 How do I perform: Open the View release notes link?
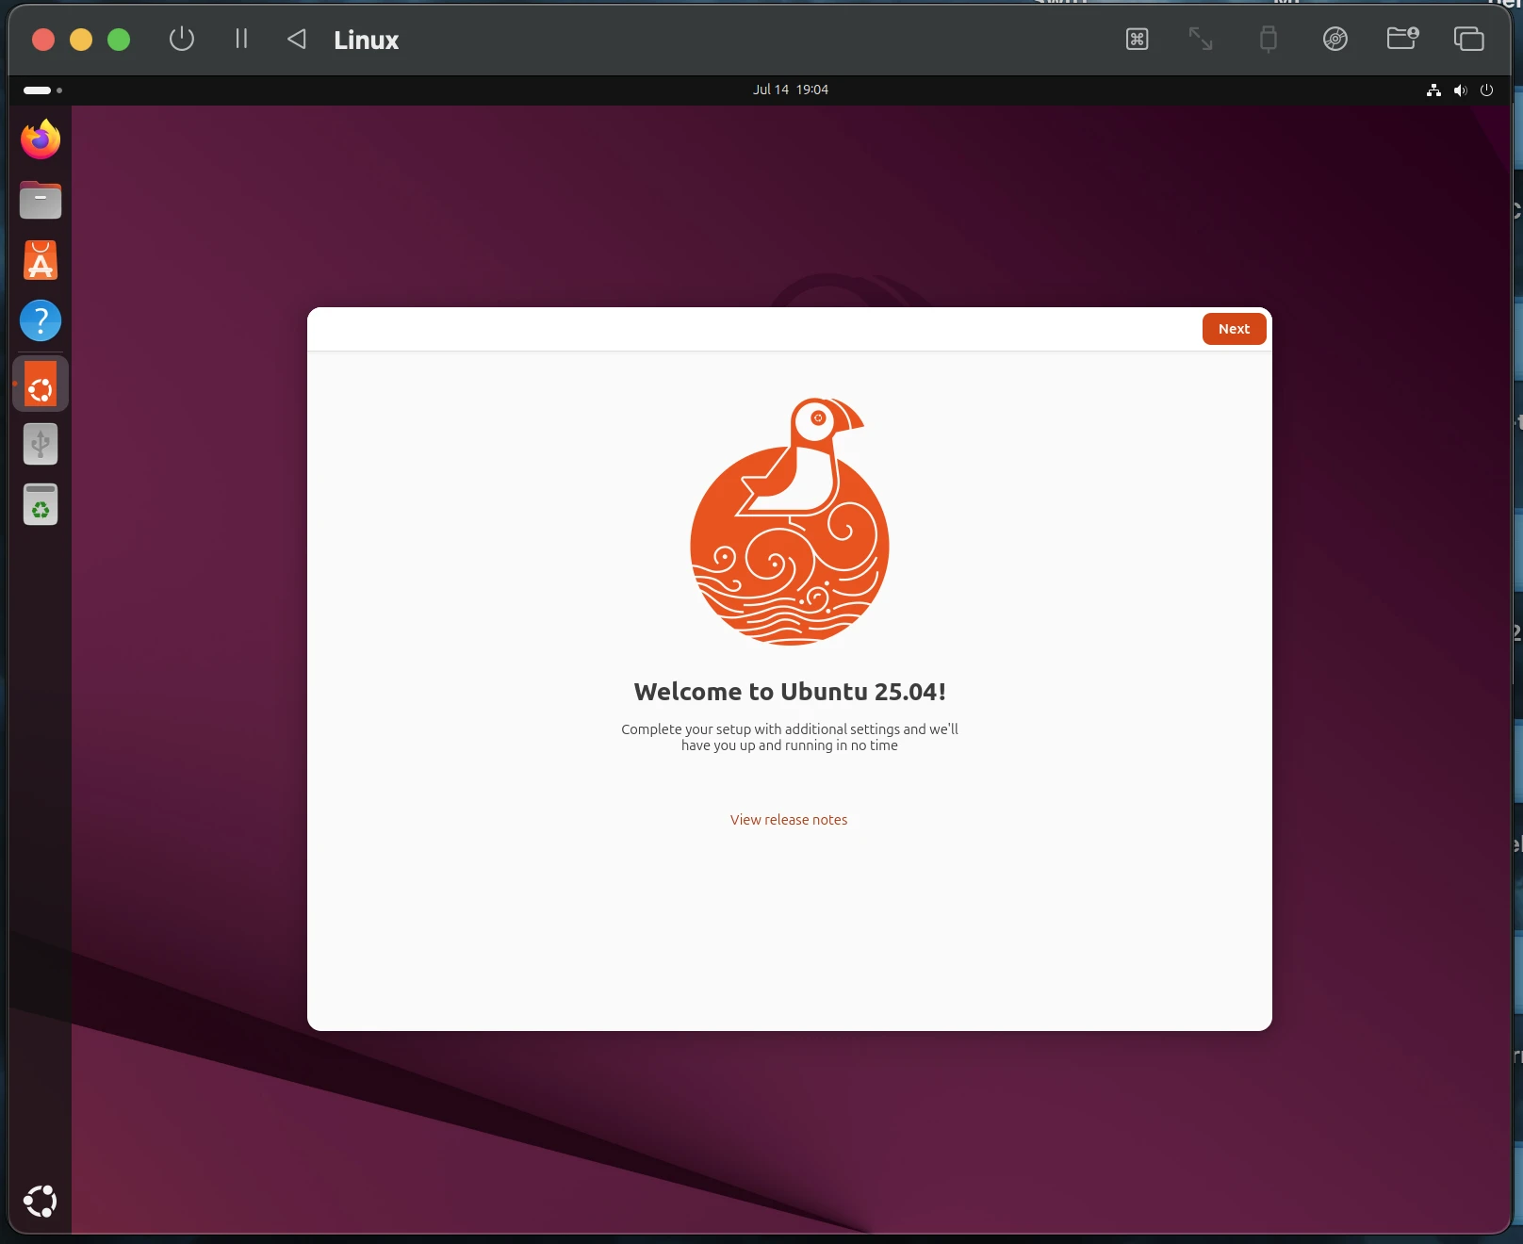point(789,820)
